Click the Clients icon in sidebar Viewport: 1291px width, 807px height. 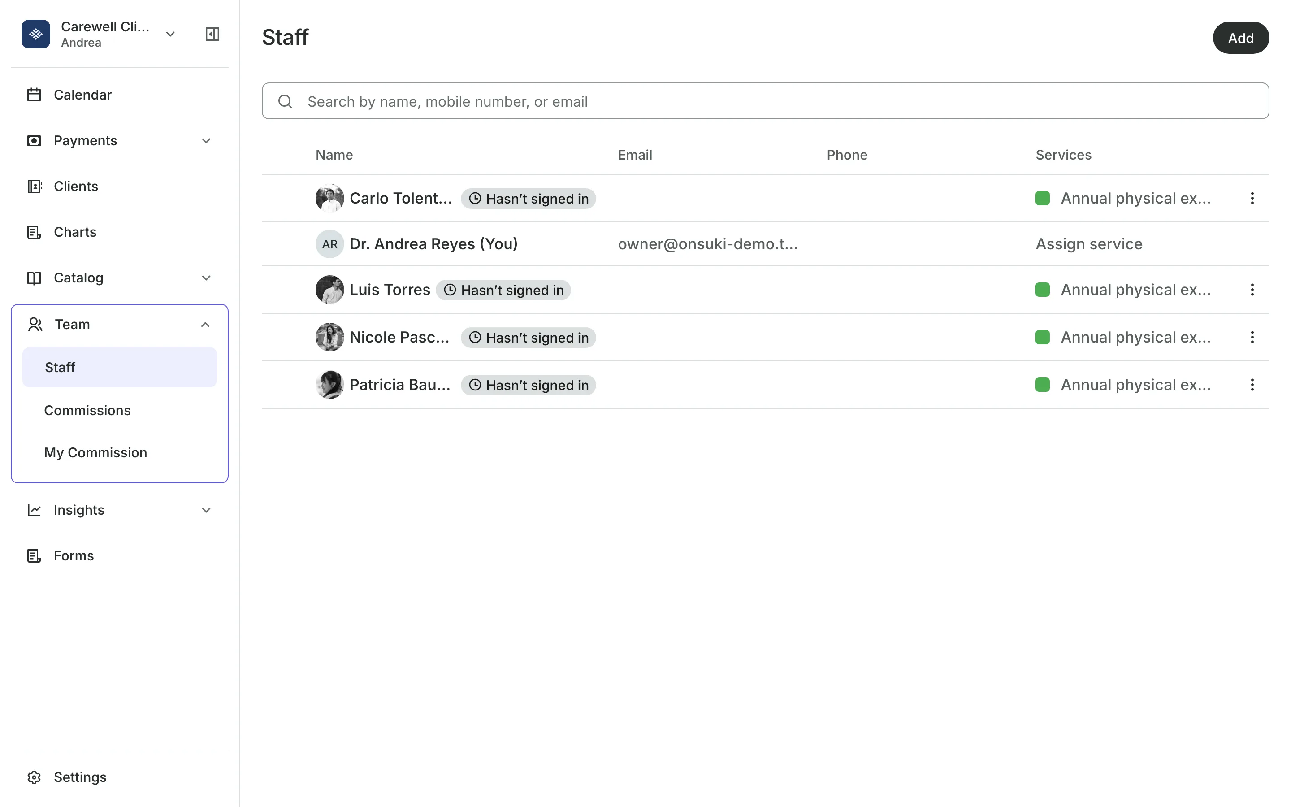click(34, 186)
